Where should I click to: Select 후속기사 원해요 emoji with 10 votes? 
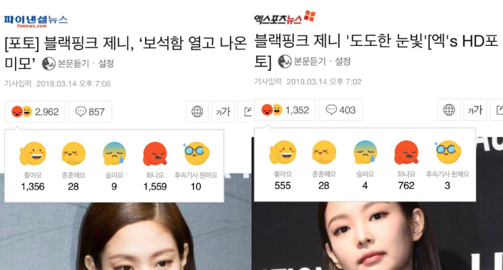(196, 154)
